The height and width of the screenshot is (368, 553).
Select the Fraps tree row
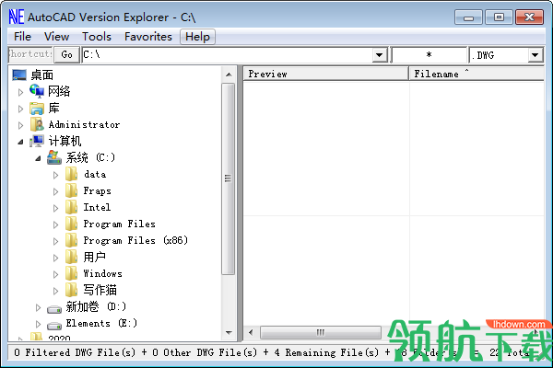click(98, 190)
